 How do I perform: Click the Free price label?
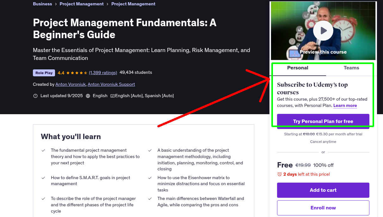(x=285, y=165)
